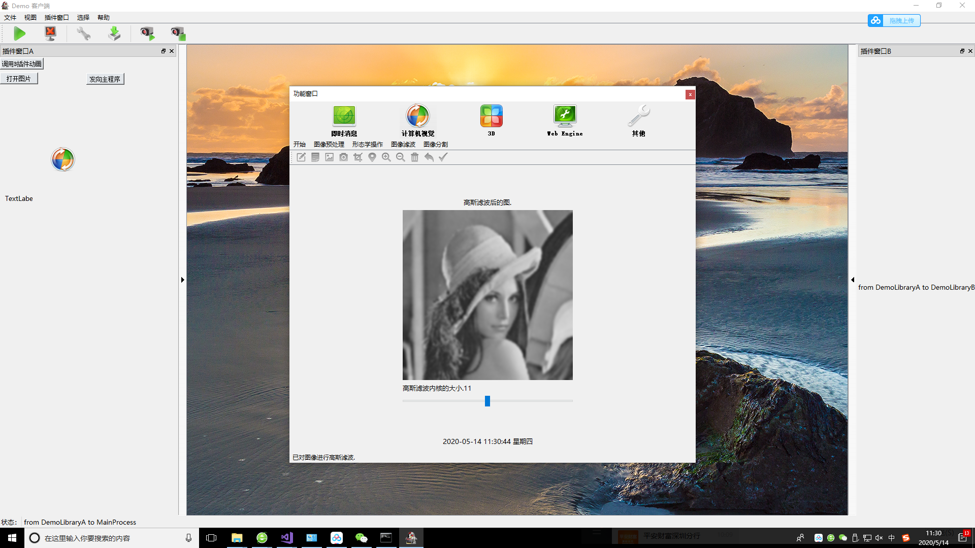Image resolution: width=975 pixels, height=548 pixels.
Task: Open the 即时消息 radar icon
Action: tap(344, 116)
